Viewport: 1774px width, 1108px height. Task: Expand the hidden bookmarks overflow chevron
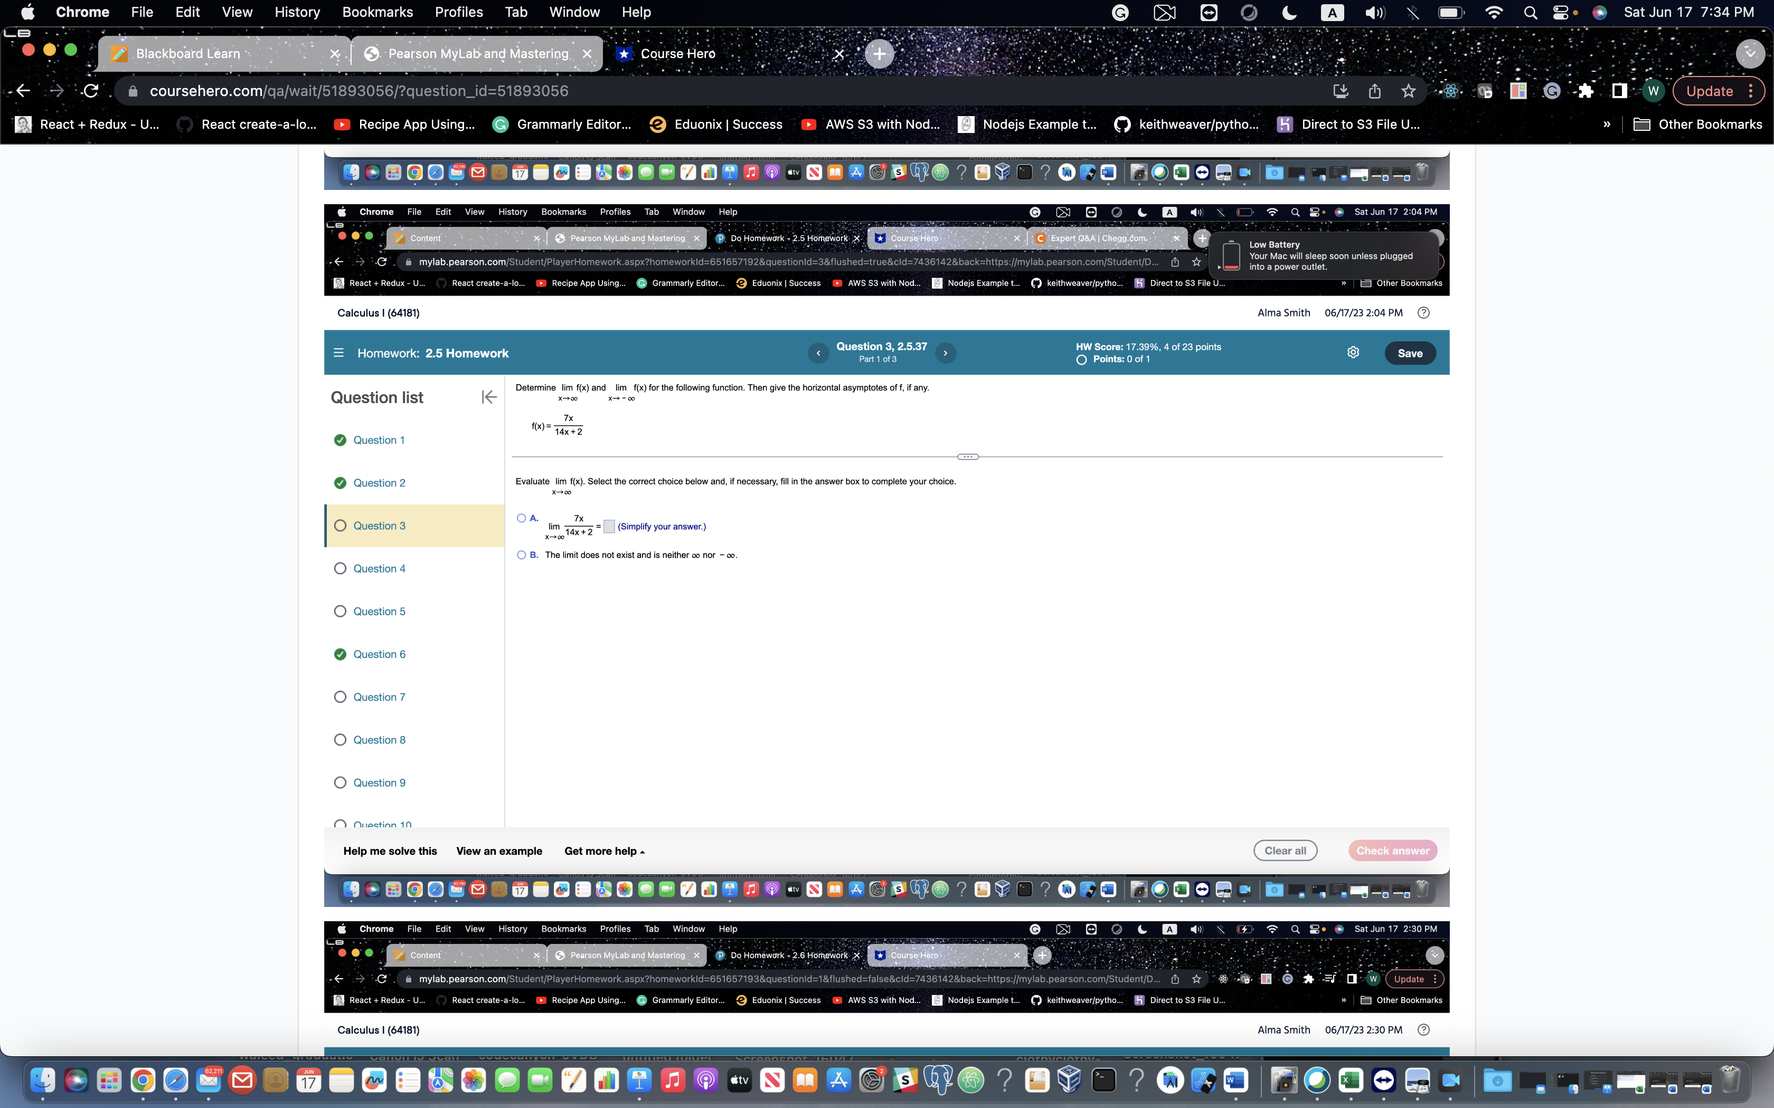coord(1607,125)
